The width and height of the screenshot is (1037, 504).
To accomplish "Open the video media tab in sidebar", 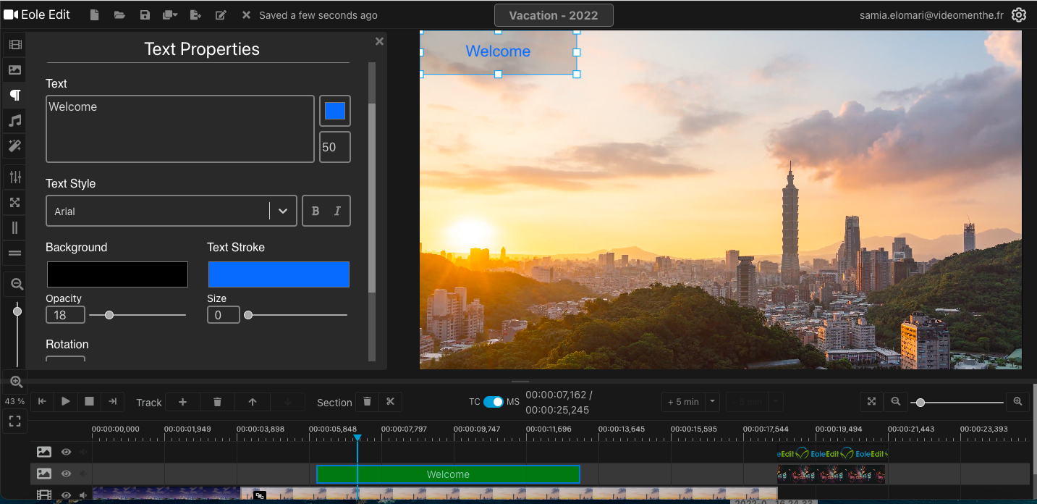I will [x=14, y=45].
